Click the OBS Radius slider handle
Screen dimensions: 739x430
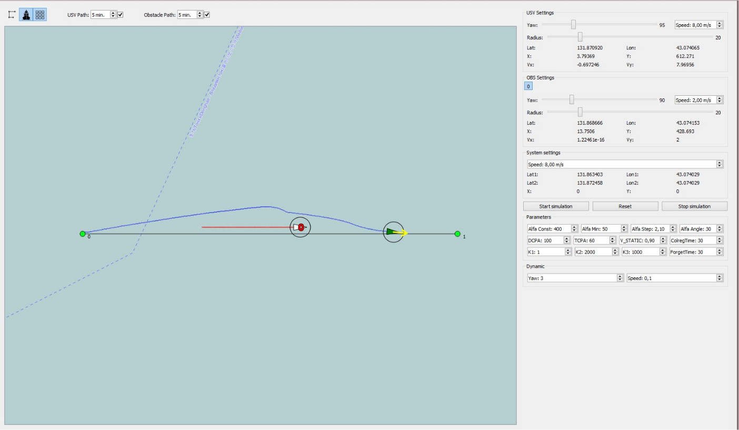pyautogui.click(x=580, y=112)
